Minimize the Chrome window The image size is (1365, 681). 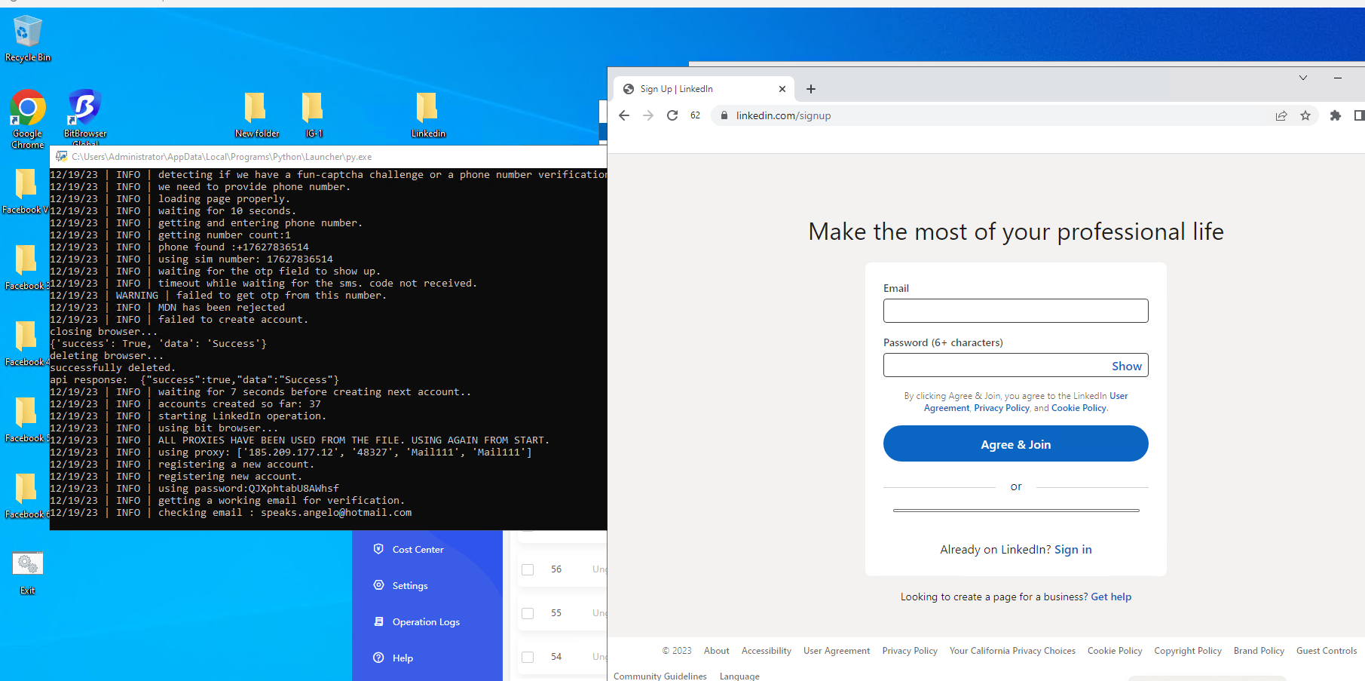pyautogui.click(x=1338, y=78)
